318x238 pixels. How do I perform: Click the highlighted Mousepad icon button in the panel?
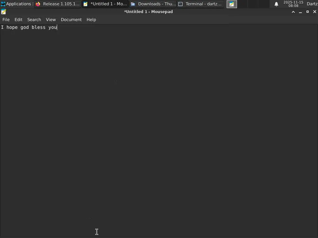coord(232,4)
